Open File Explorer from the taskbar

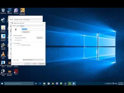44,83
